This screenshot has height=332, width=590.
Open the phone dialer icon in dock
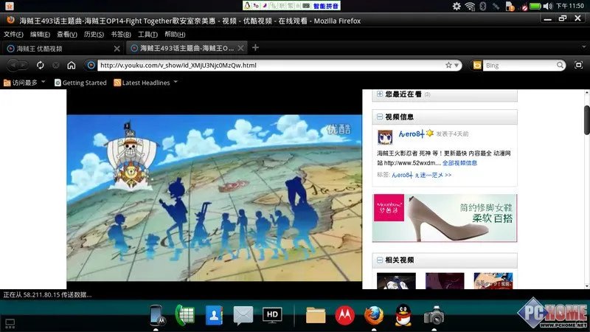click(185, 315)
